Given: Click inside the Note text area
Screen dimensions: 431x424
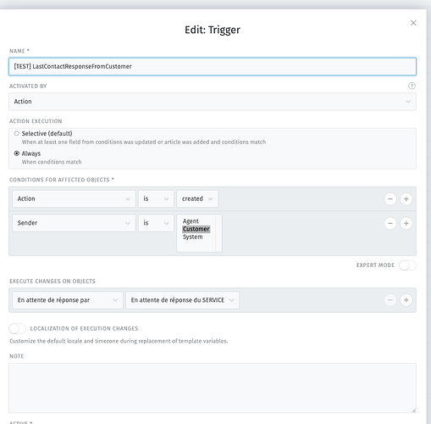Looking at the screenshot, I should click(x=213, y=388).
